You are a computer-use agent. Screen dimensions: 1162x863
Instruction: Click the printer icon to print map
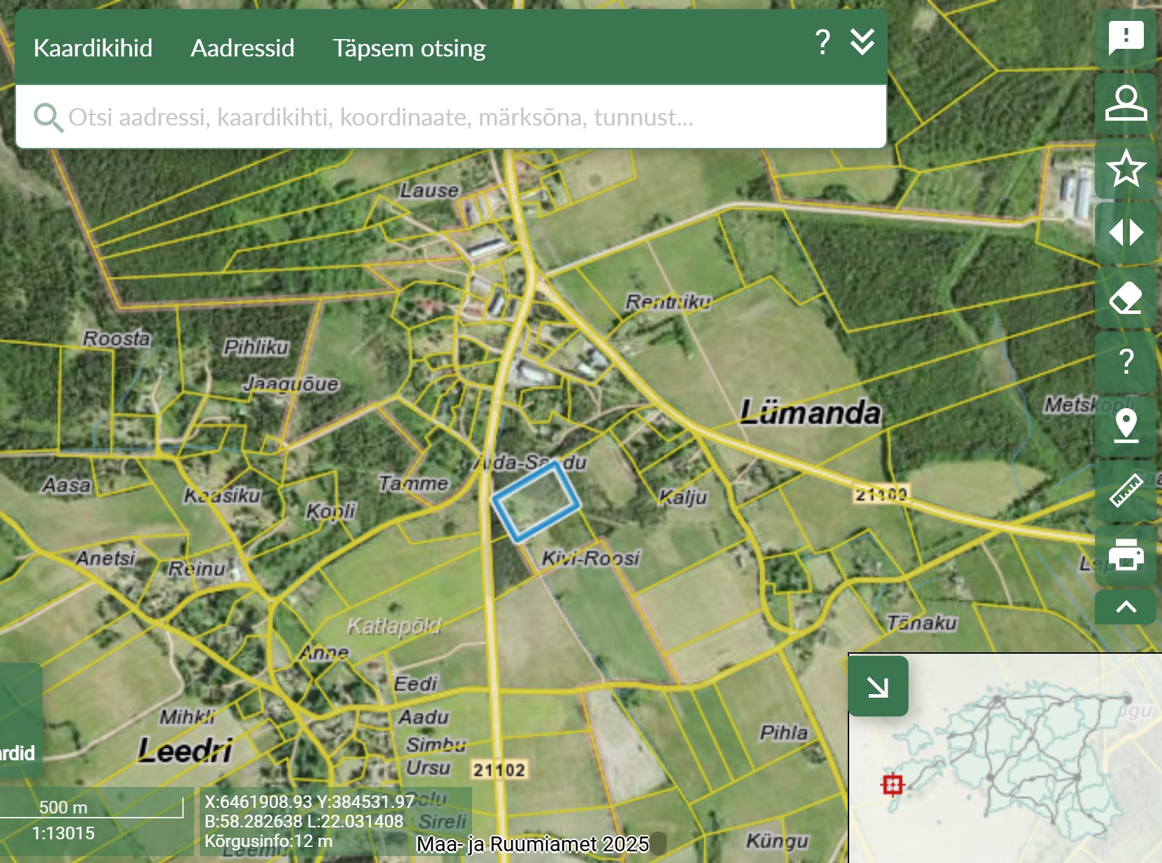point(1126,555)
